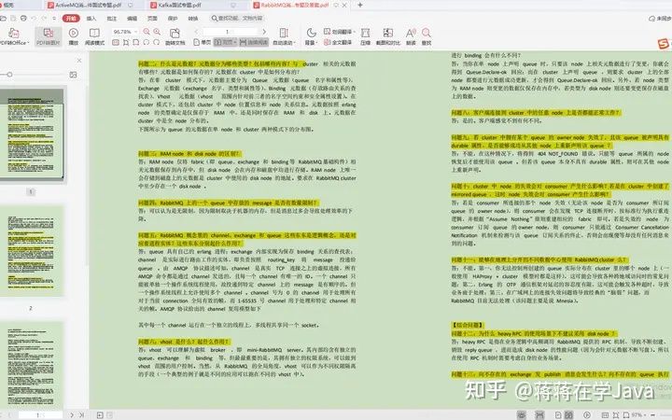Expand the 背景 background dropdown arrow

316,43
